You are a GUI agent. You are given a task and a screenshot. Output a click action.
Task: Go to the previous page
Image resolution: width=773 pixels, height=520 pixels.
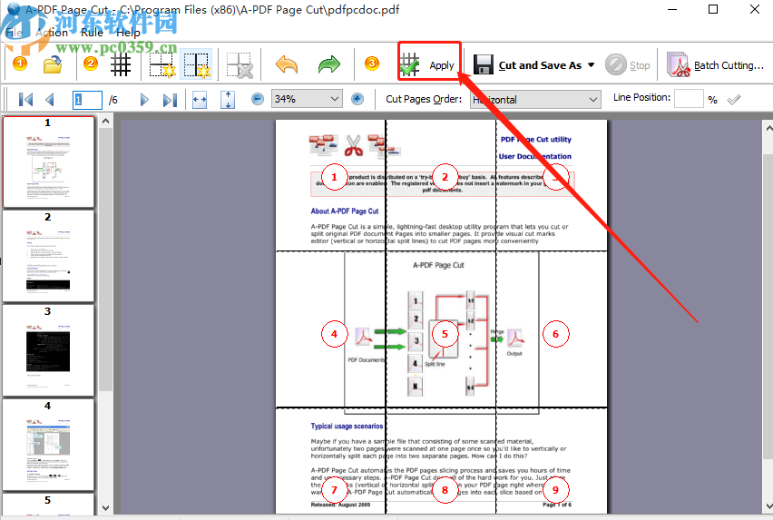tap(50, 100)
